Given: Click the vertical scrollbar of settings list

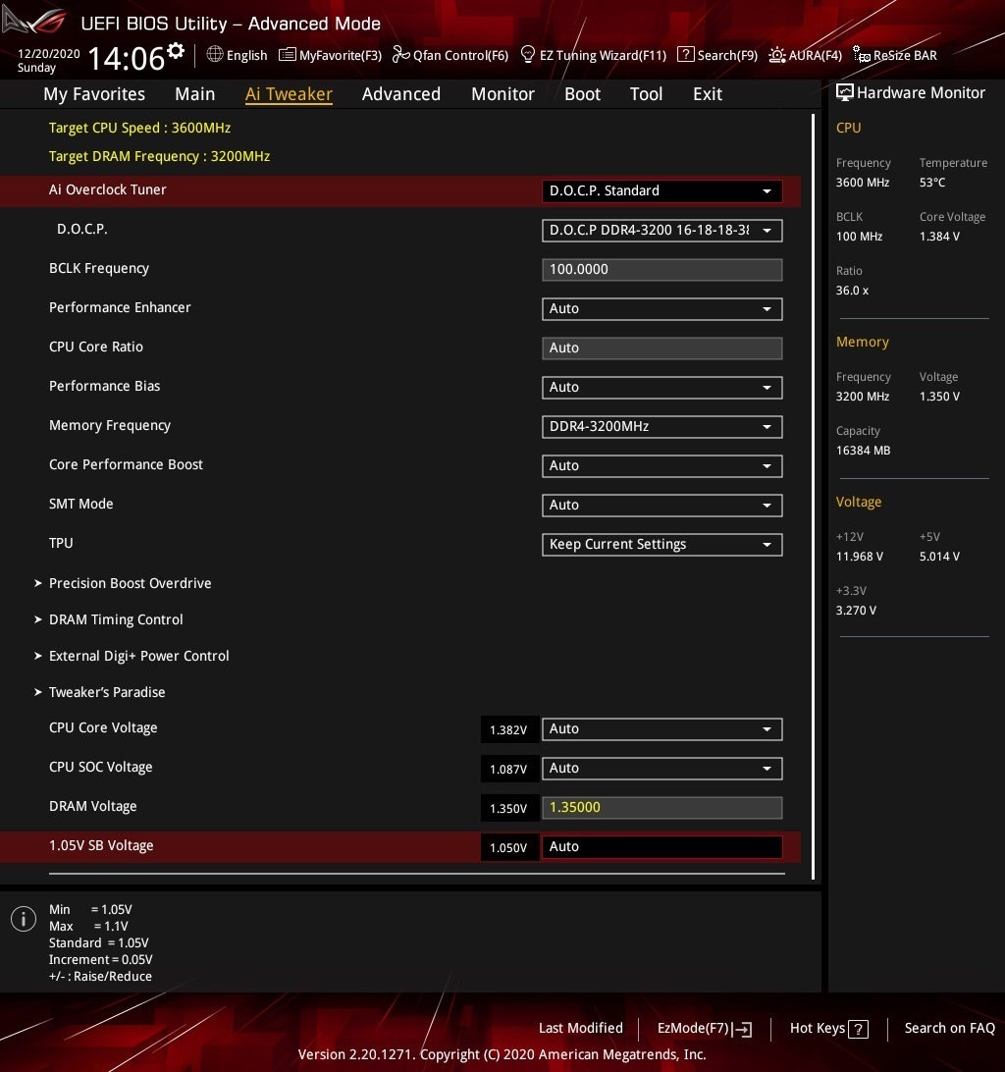Looking at the screenshot, I should coord(813,497).
